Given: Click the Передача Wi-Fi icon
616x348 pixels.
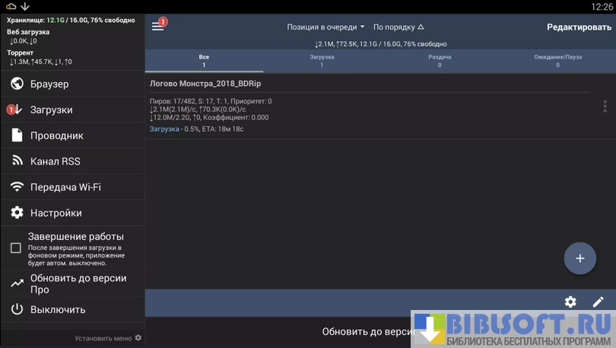Looking at the screenshot, I should point(17,187).
